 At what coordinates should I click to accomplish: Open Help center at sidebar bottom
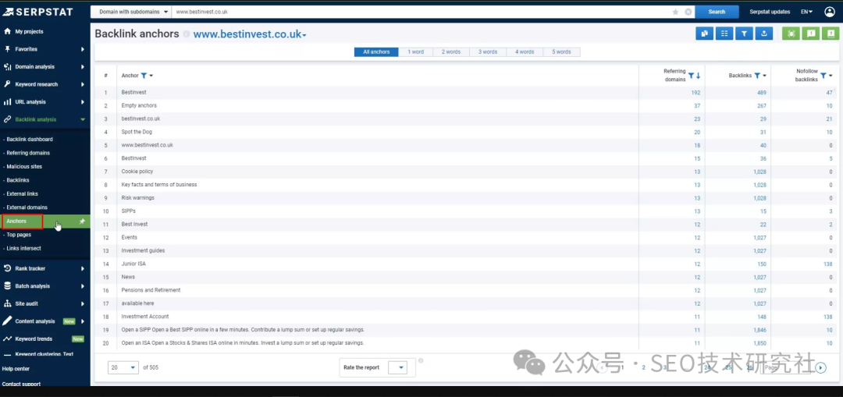click(x=16, y=368)
